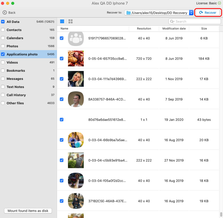Select Calendars category in sidebar
This screenshot has width=223, height=218.
tap(29, 38)
